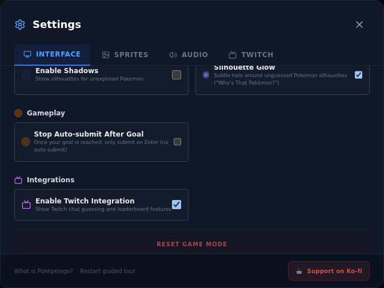The width and height of the screenshot is (384, 288).
Task: Click the Stop Auto-submit After Goal label
Action: point(89,134)
